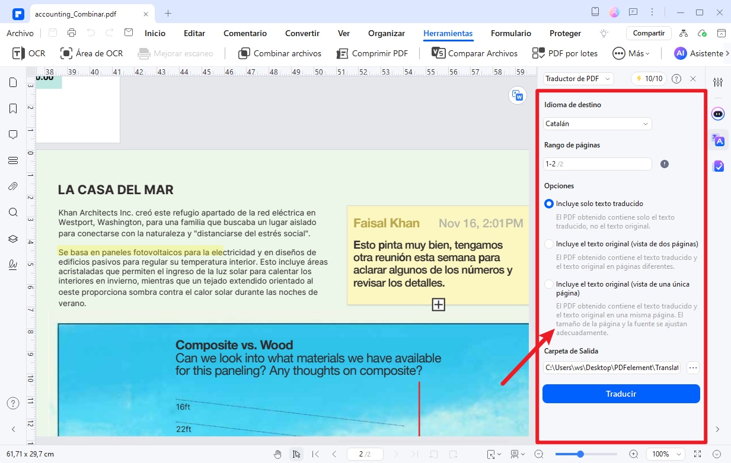Zoom out with the minus magnifier
Viewport: 731px width, 463px height.
tap(539, 454)
